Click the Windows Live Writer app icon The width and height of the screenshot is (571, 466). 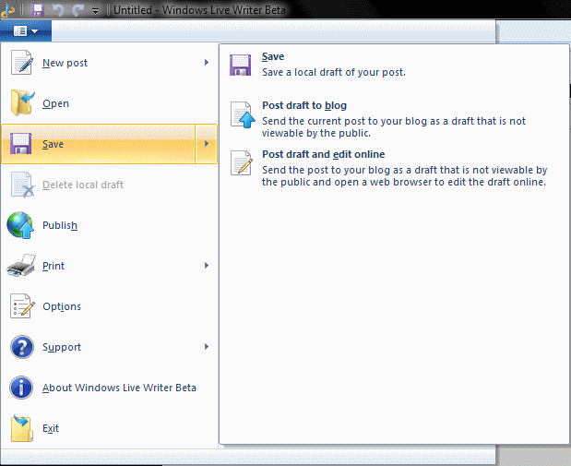(8, 10)
